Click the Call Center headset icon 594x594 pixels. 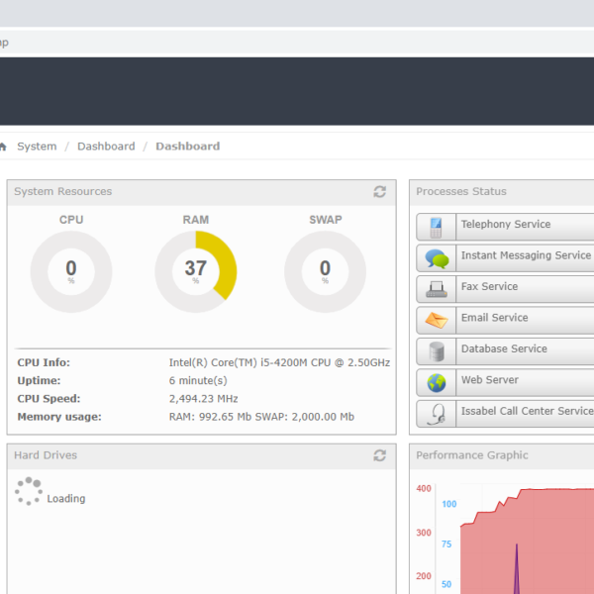point(436,413)
